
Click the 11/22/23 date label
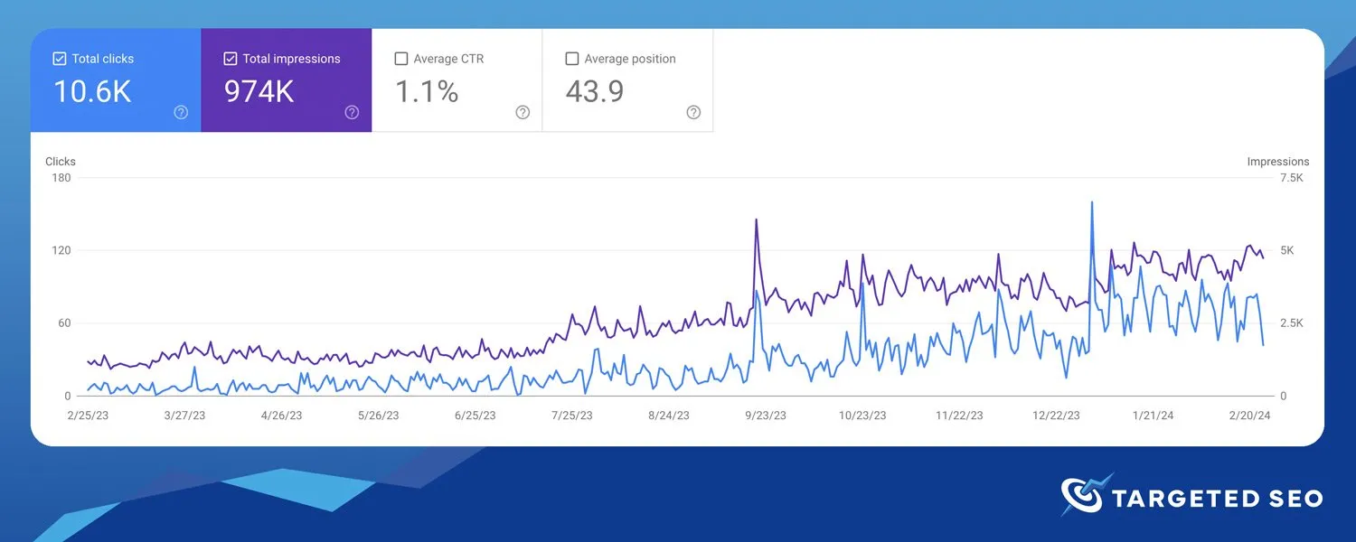pos(959,416)
